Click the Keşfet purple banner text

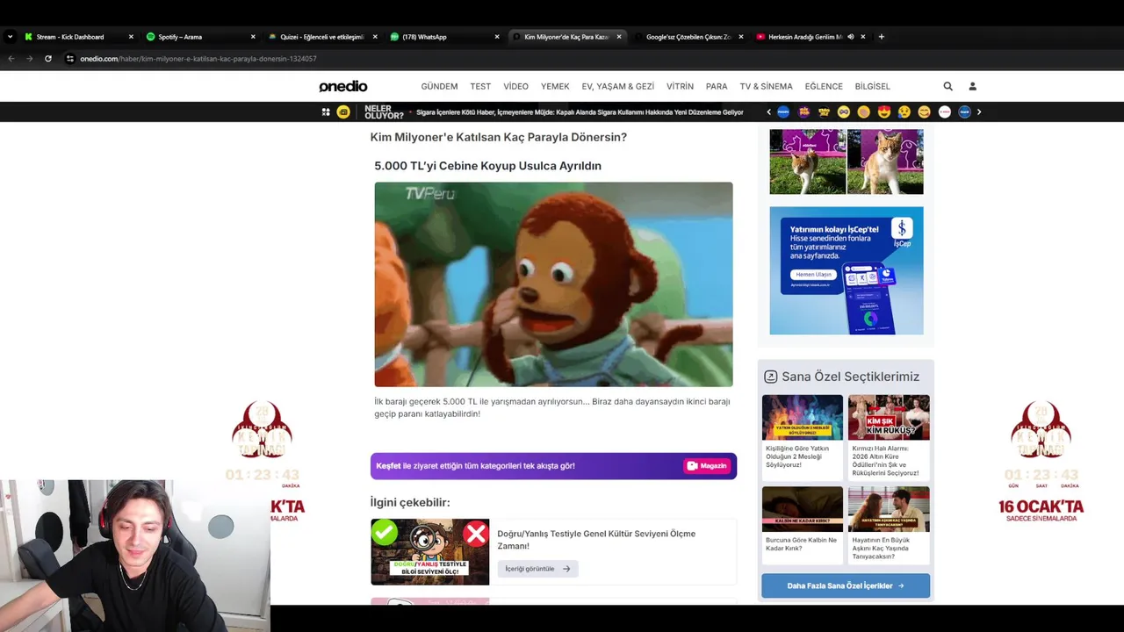pos(475,466)
